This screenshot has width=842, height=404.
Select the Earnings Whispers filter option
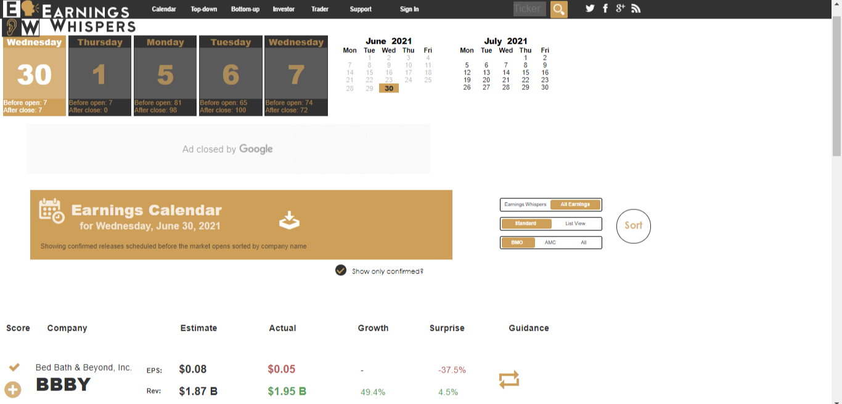(x=525, y=204)
